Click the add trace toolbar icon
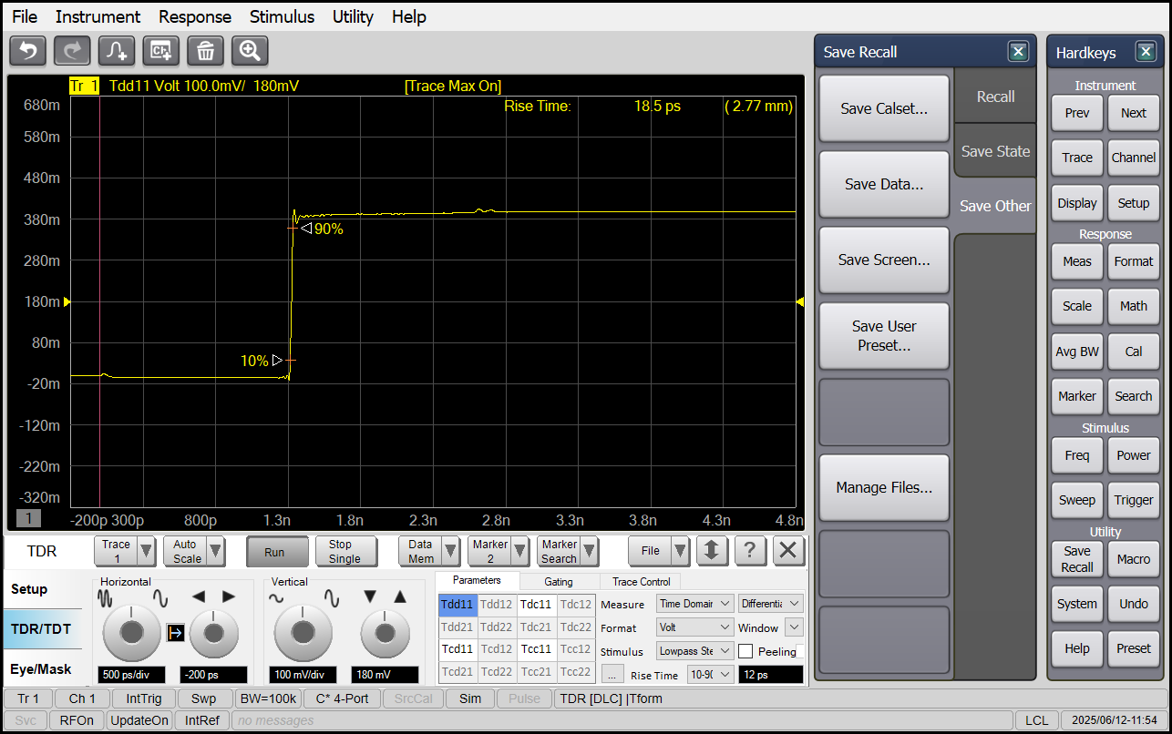Image resolution: width=1172 pixels, height=734 pixels. [x=117, y=51]
